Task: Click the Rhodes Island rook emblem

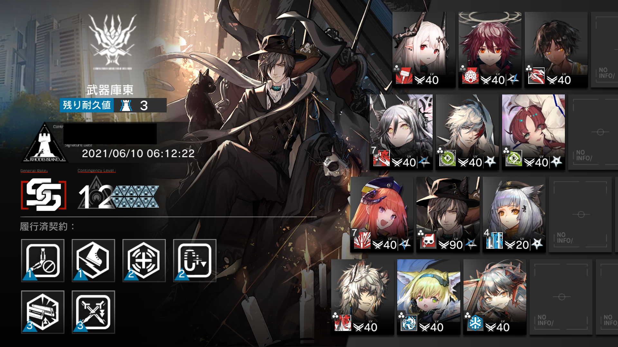Action: (45, 143)
